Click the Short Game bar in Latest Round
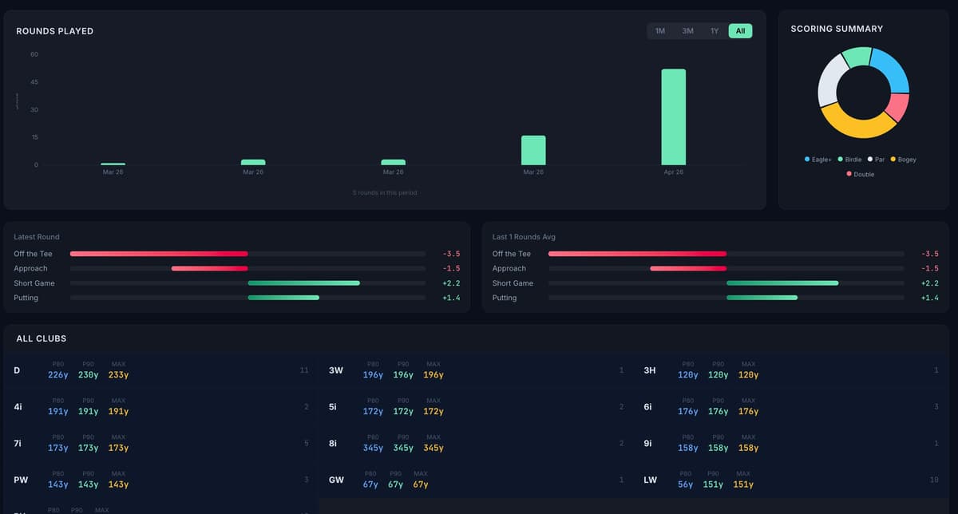Screen dimensions: 958x514 (303, 283)
